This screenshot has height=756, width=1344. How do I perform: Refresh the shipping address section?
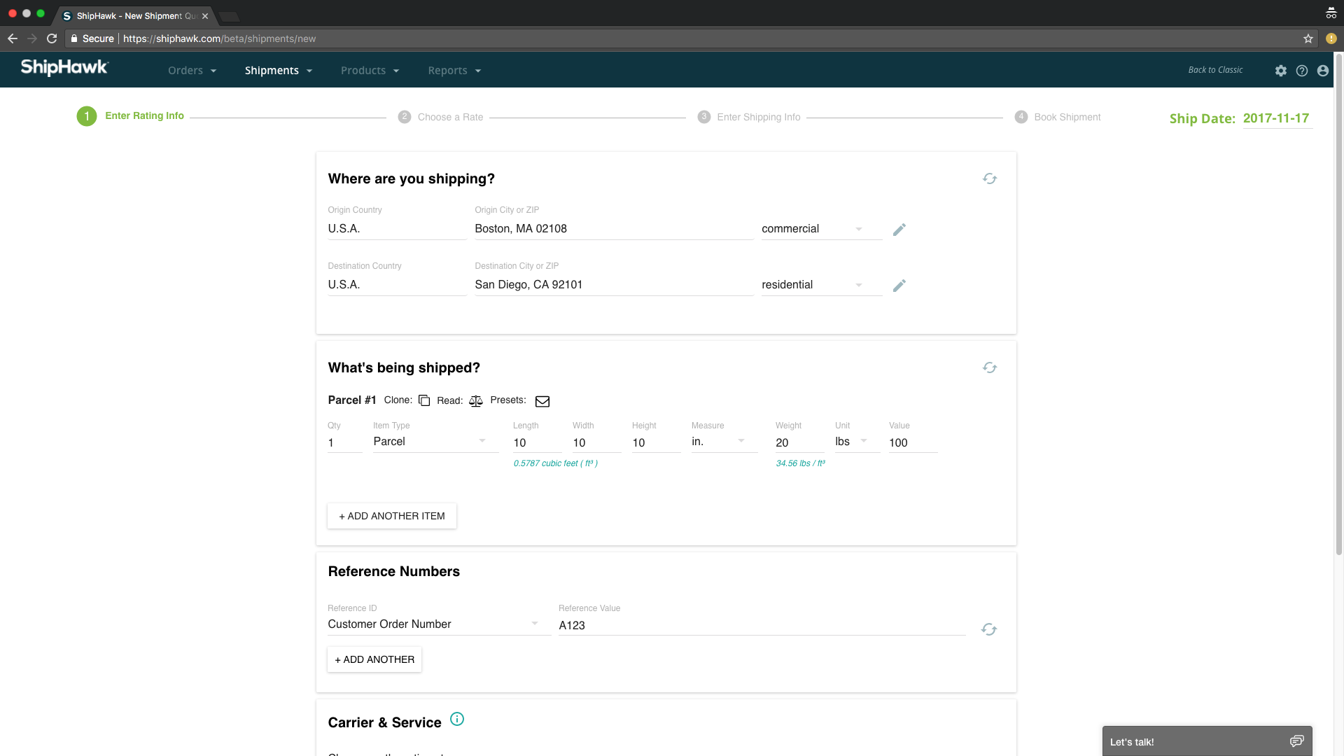pyautogui.click(x=989, y=178)
